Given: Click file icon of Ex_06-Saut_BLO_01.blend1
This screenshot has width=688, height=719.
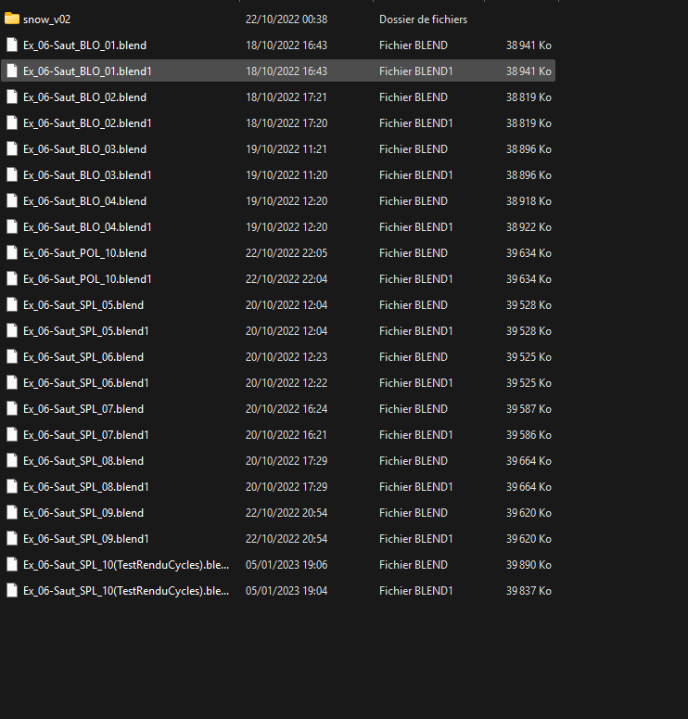Looking at the screenshot, I should point(12,71).
